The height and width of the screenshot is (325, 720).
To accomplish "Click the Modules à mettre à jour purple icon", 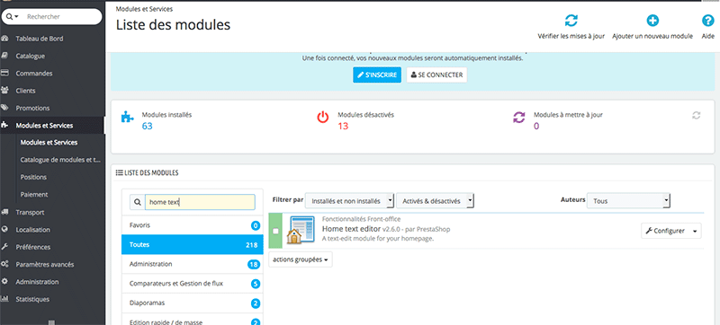I will pos(519,118).
